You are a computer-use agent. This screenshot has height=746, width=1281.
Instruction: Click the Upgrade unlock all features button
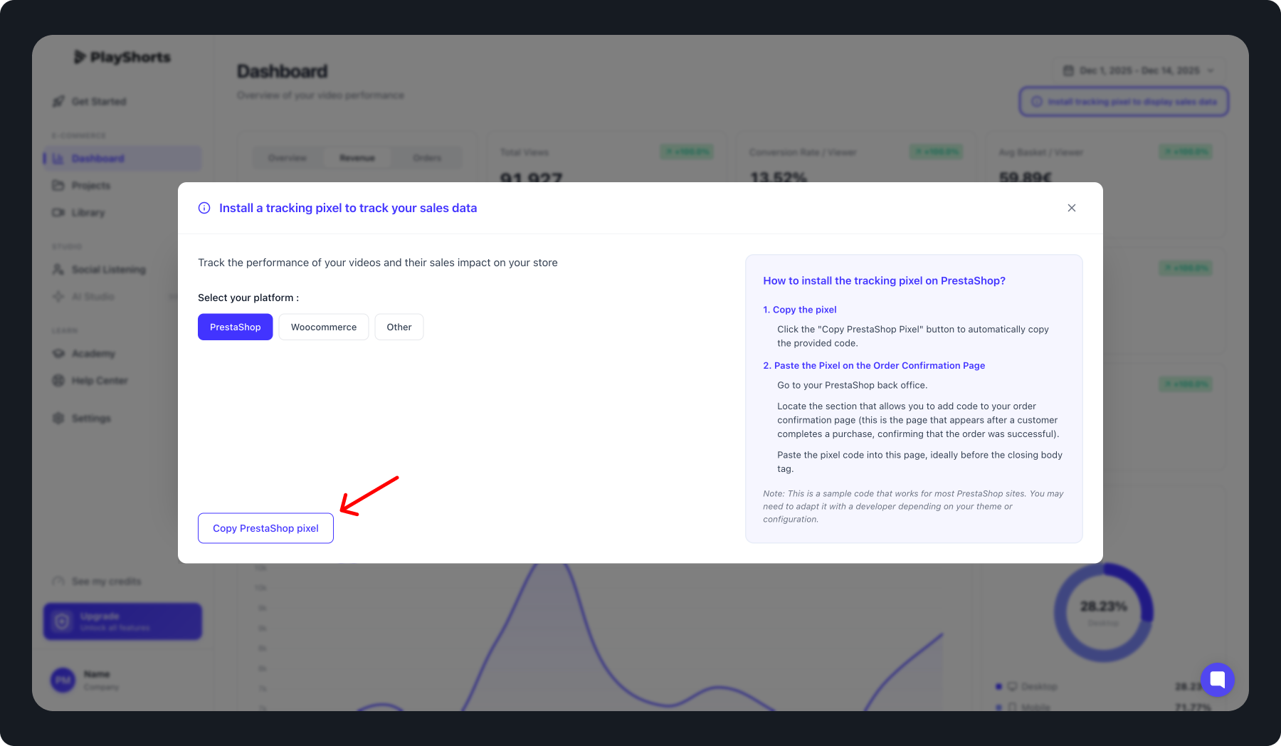pyautogui.click(x=122, y=621)
